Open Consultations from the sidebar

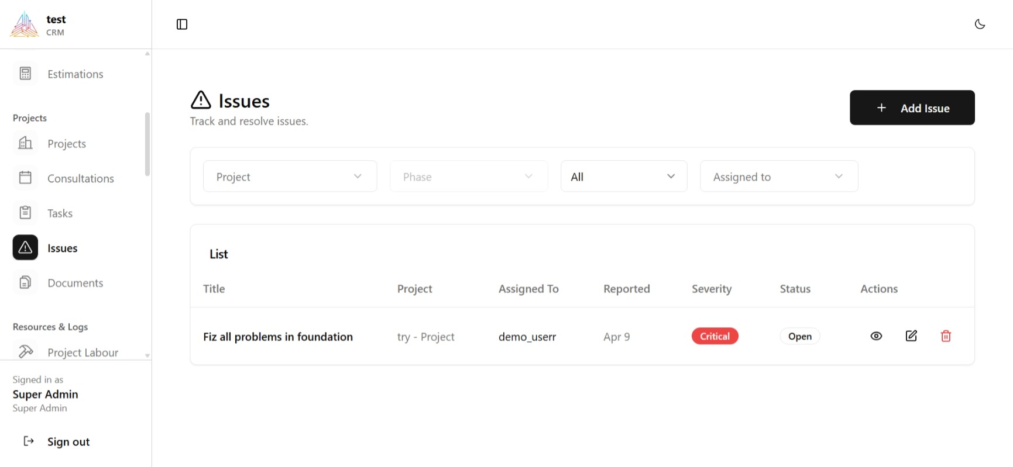click(81, 178)
